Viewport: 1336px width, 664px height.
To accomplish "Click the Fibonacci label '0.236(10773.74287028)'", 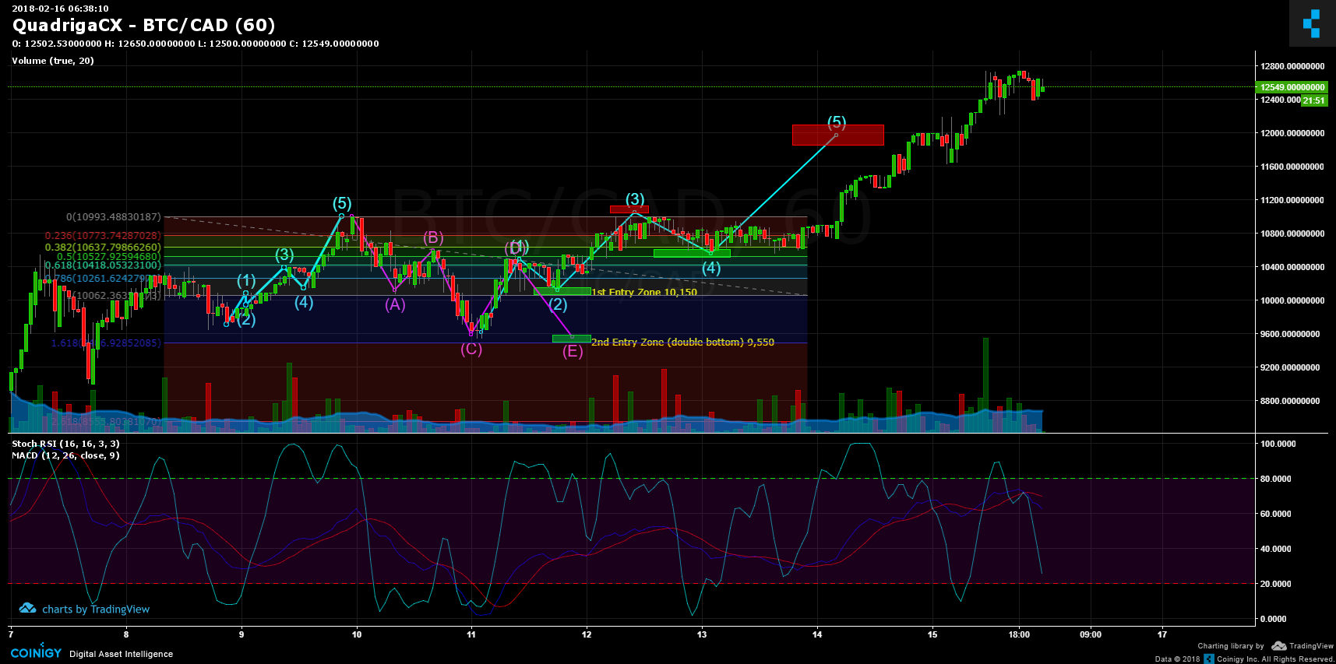I will [103, 236].
